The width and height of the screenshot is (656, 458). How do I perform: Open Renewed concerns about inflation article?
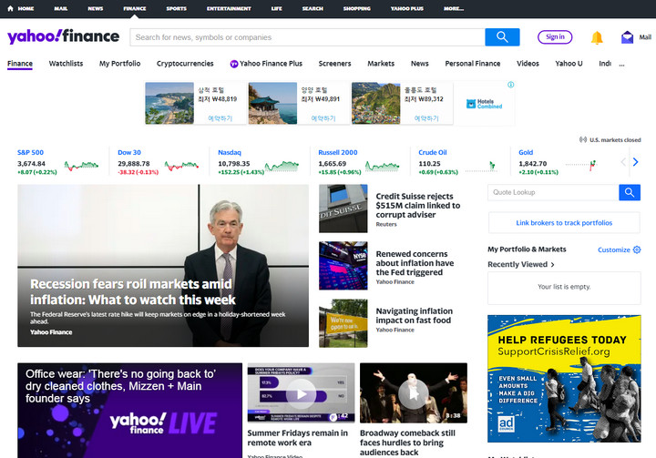[x=415, y=263]
